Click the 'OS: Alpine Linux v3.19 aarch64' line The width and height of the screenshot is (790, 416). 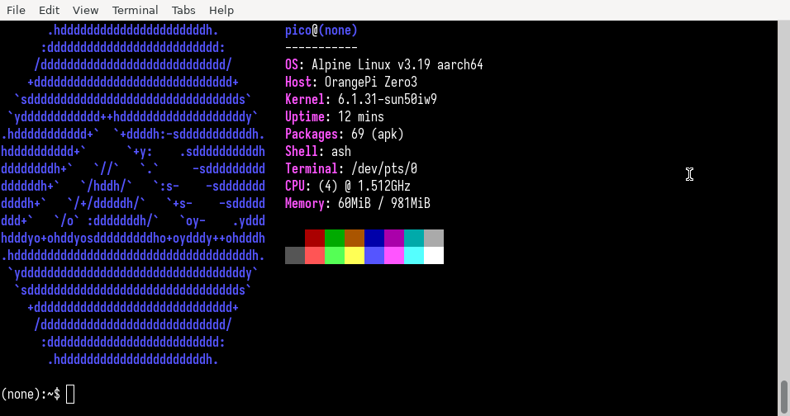point(384,65)
